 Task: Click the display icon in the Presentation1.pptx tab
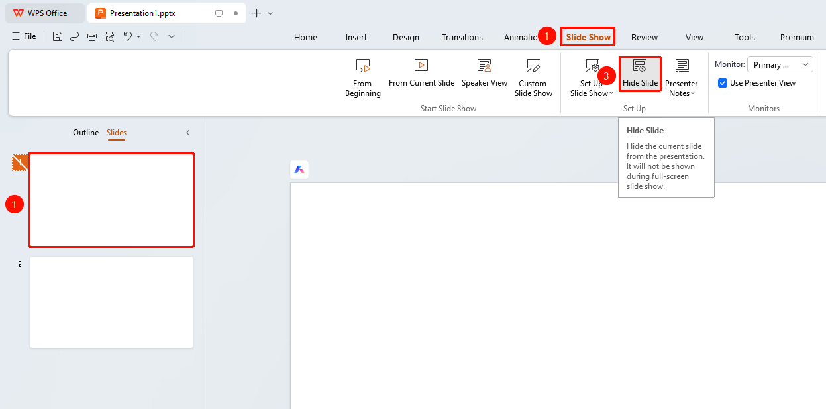(219, 13)
